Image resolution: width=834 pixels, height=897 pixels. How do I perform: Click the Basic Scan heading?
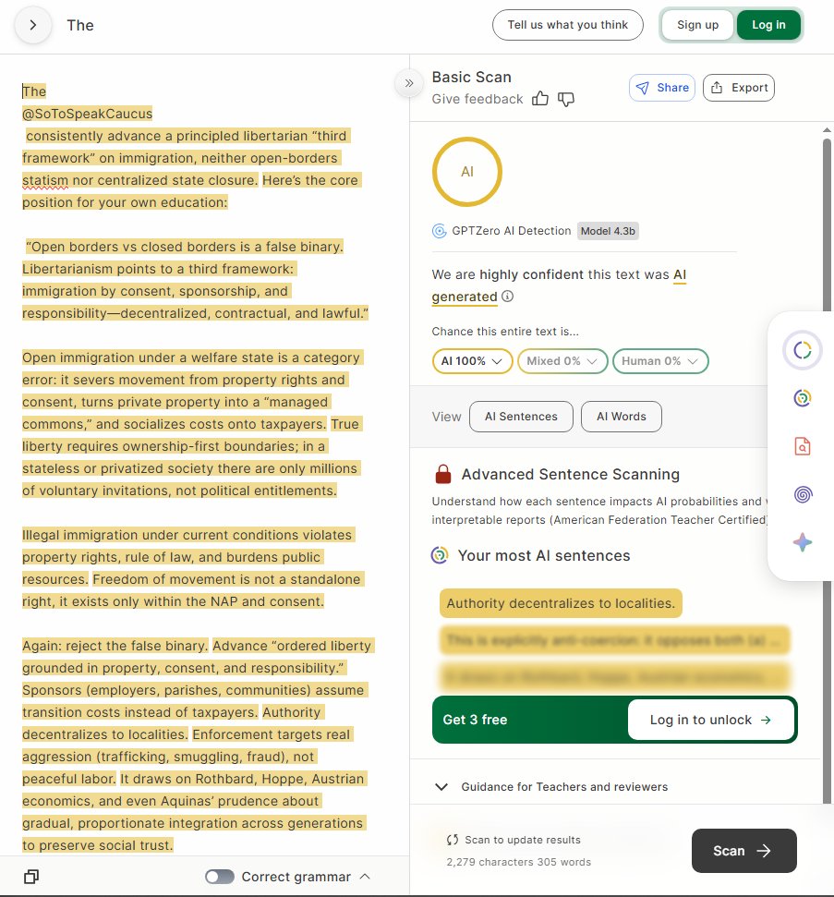click(471, 78)
